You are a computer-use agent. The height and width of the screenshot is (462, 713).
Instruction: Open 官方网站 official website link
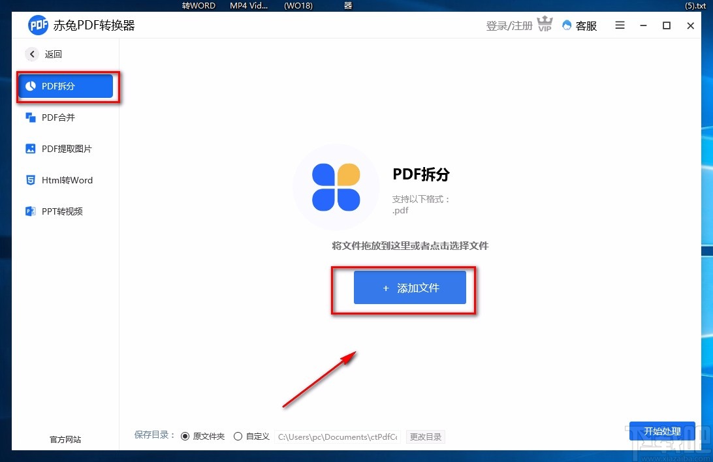pos(65,439)
